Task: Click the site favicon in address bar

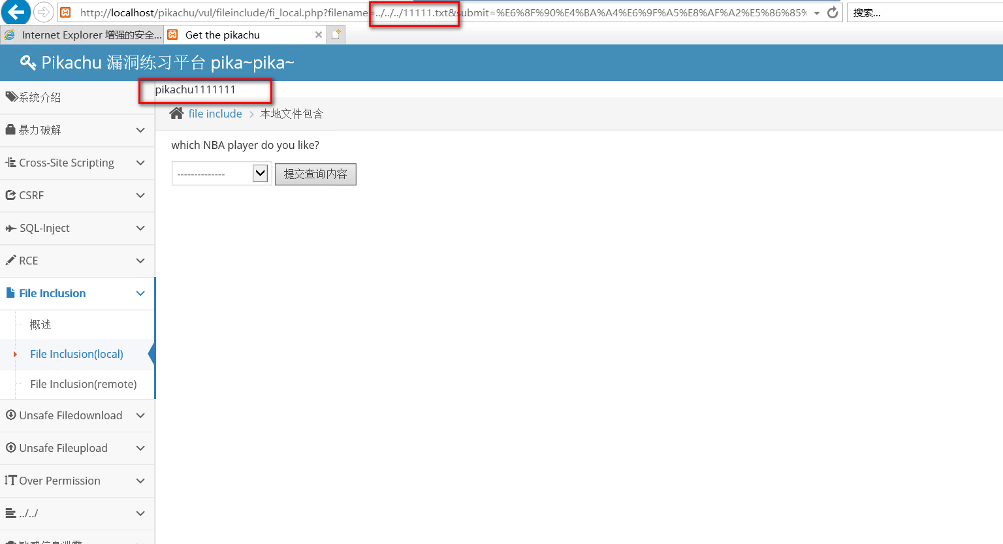Action: point(66,12)
